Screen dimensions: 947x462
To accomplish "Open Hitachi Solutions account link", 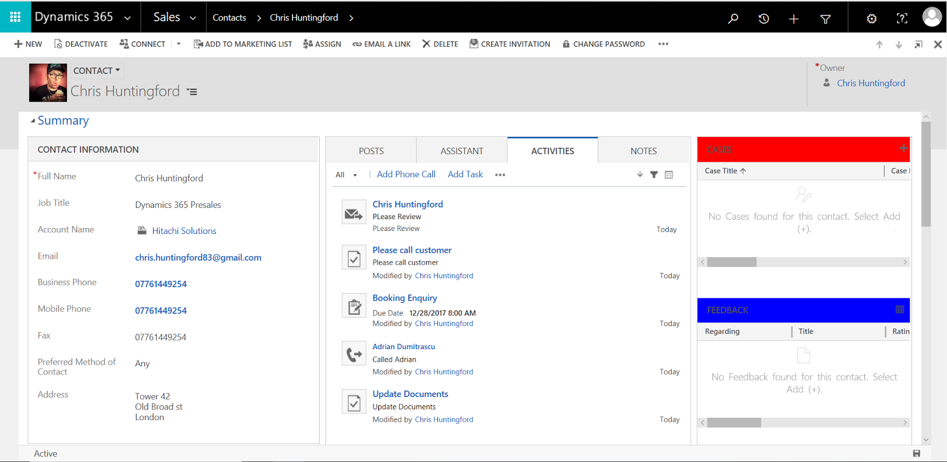I will click(184, 231).
